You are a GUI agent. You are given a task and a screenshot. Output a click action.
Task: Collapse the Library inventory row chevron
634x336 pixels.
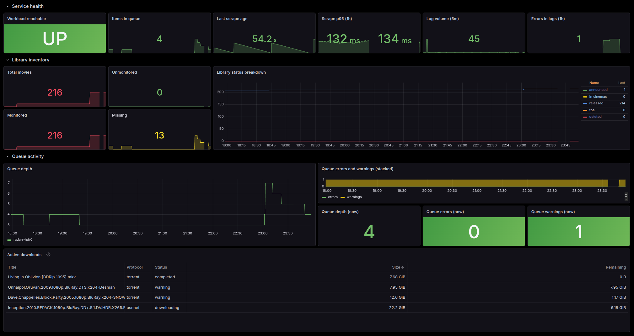[x=8, y=60]
